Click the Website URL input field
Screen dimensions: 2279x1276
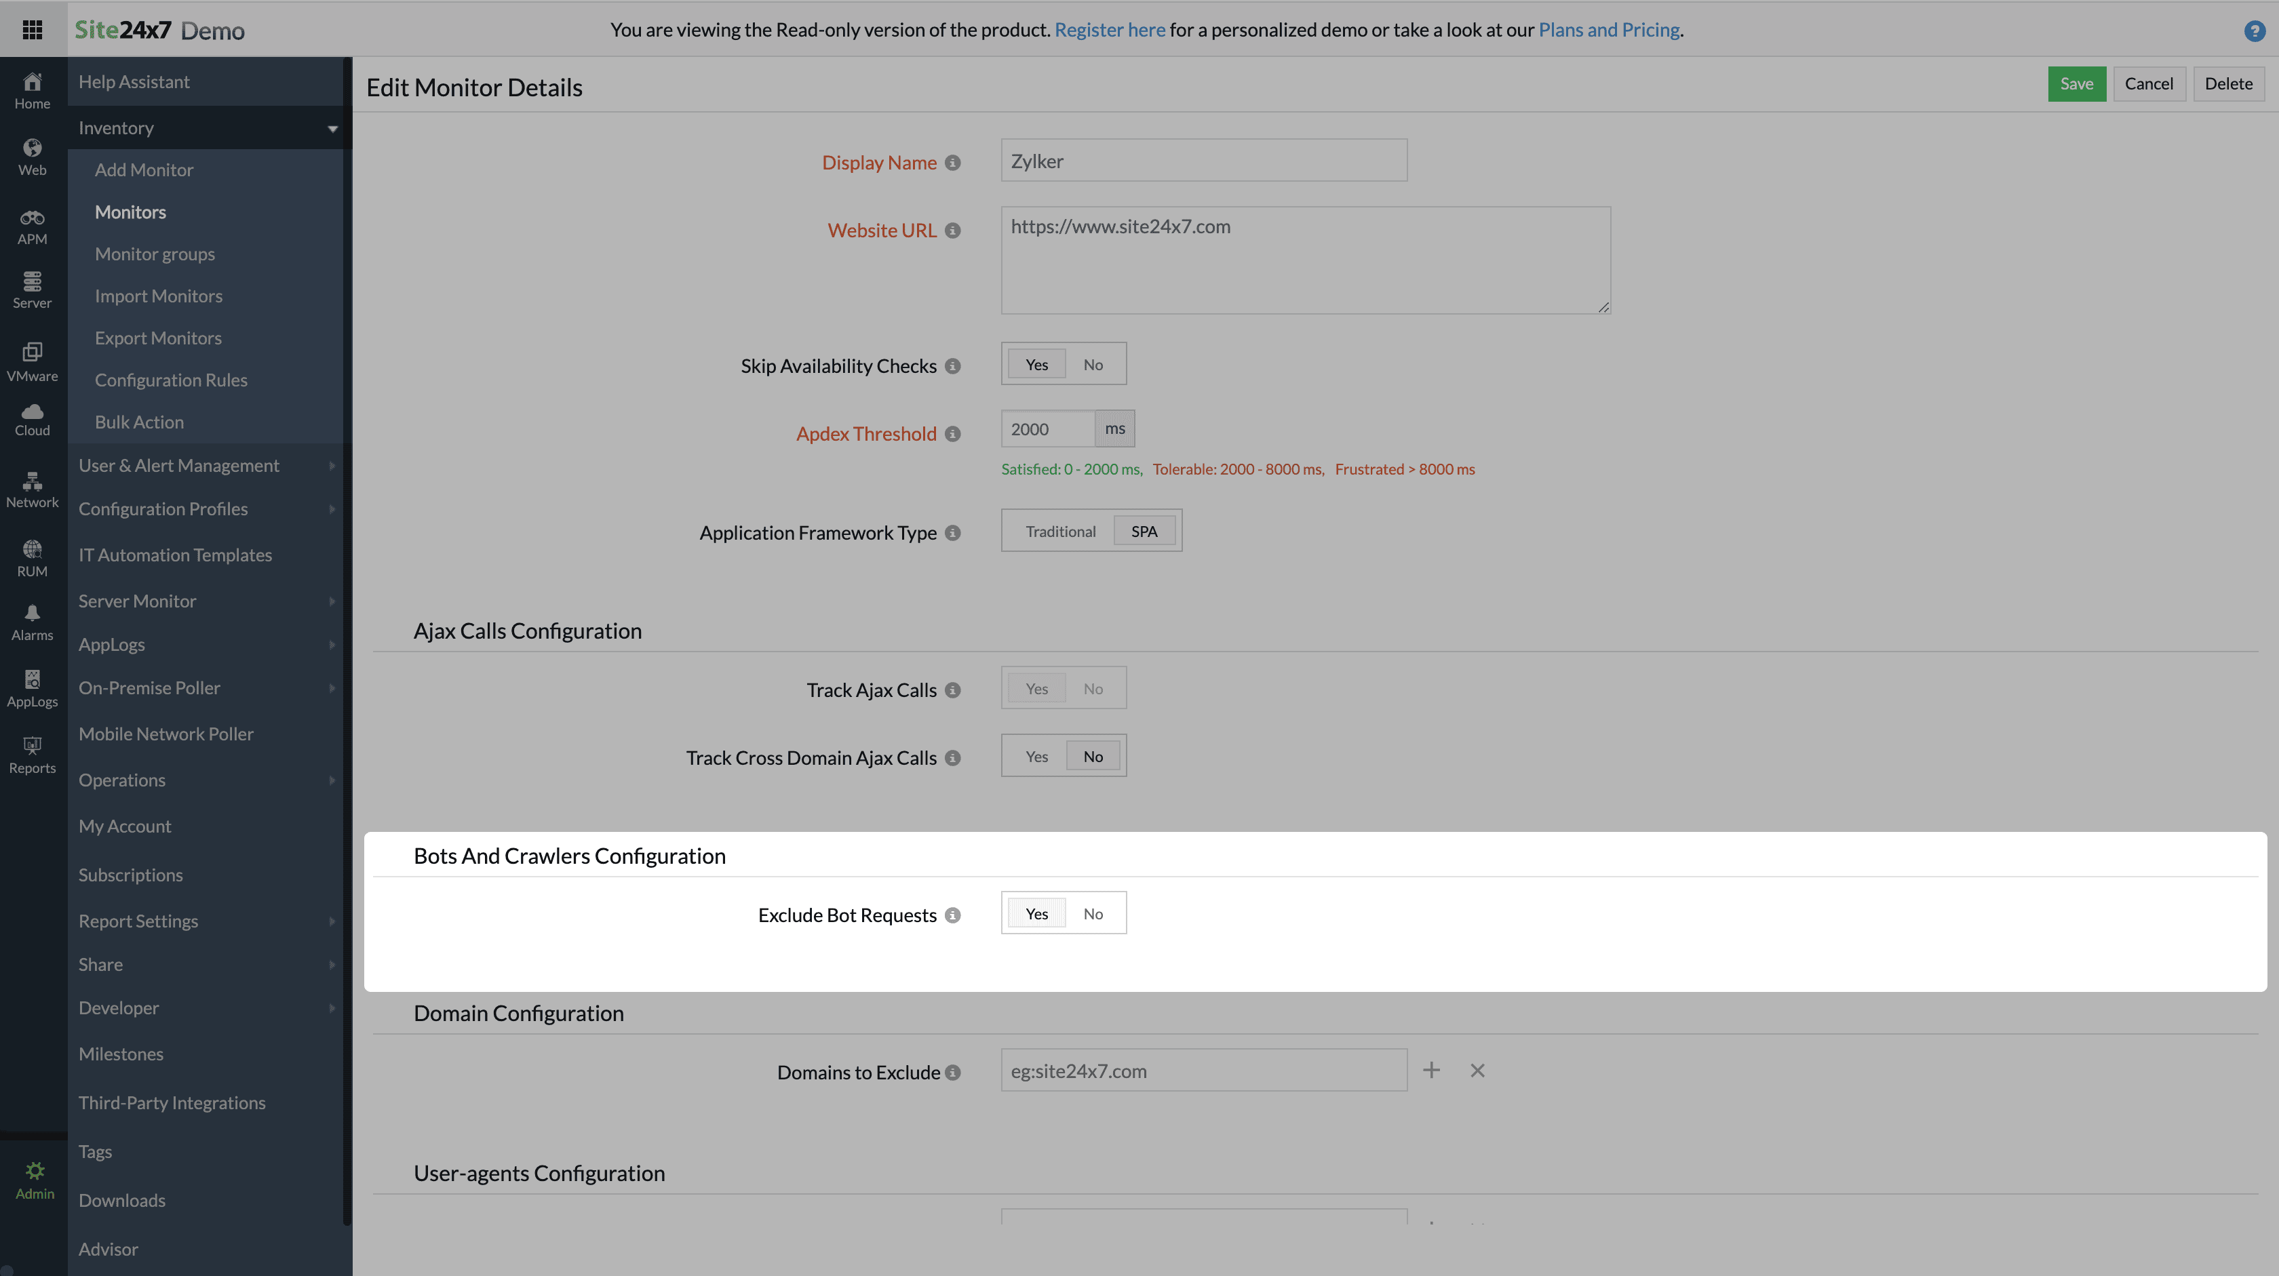click(x=1305, y=260)
